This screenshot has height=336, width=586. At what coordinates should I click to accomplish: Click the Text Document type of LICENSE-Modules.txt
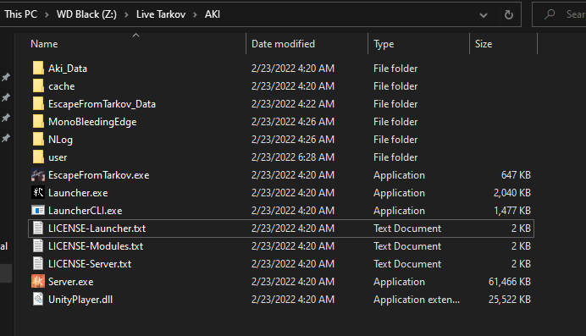(407, 246)
